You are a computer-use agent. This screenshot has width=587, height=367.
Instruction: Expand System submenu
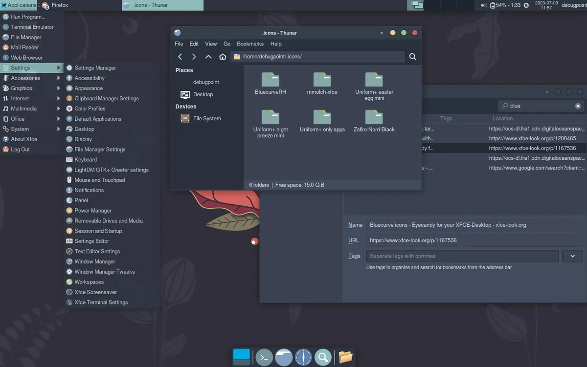[x=32, y=130]
